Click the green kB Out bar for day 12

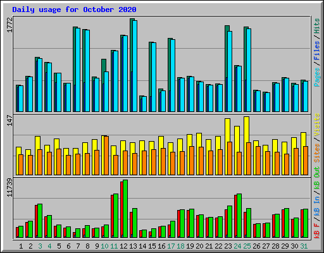(x=125, y=209)
